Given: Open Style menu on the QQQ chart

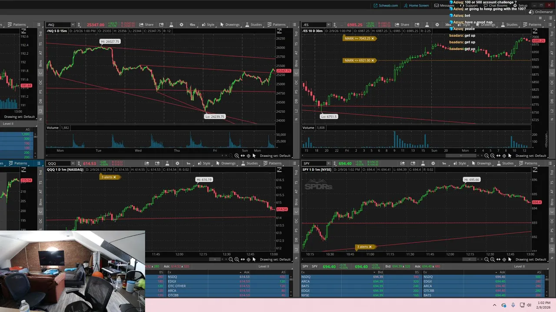Looking at the screenshot, I should pyautogui.click(x=204, y=163).
